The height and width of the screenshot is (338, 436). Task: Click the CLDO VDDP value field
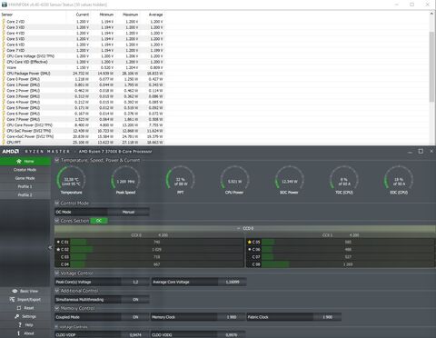[x=135, y=334]
